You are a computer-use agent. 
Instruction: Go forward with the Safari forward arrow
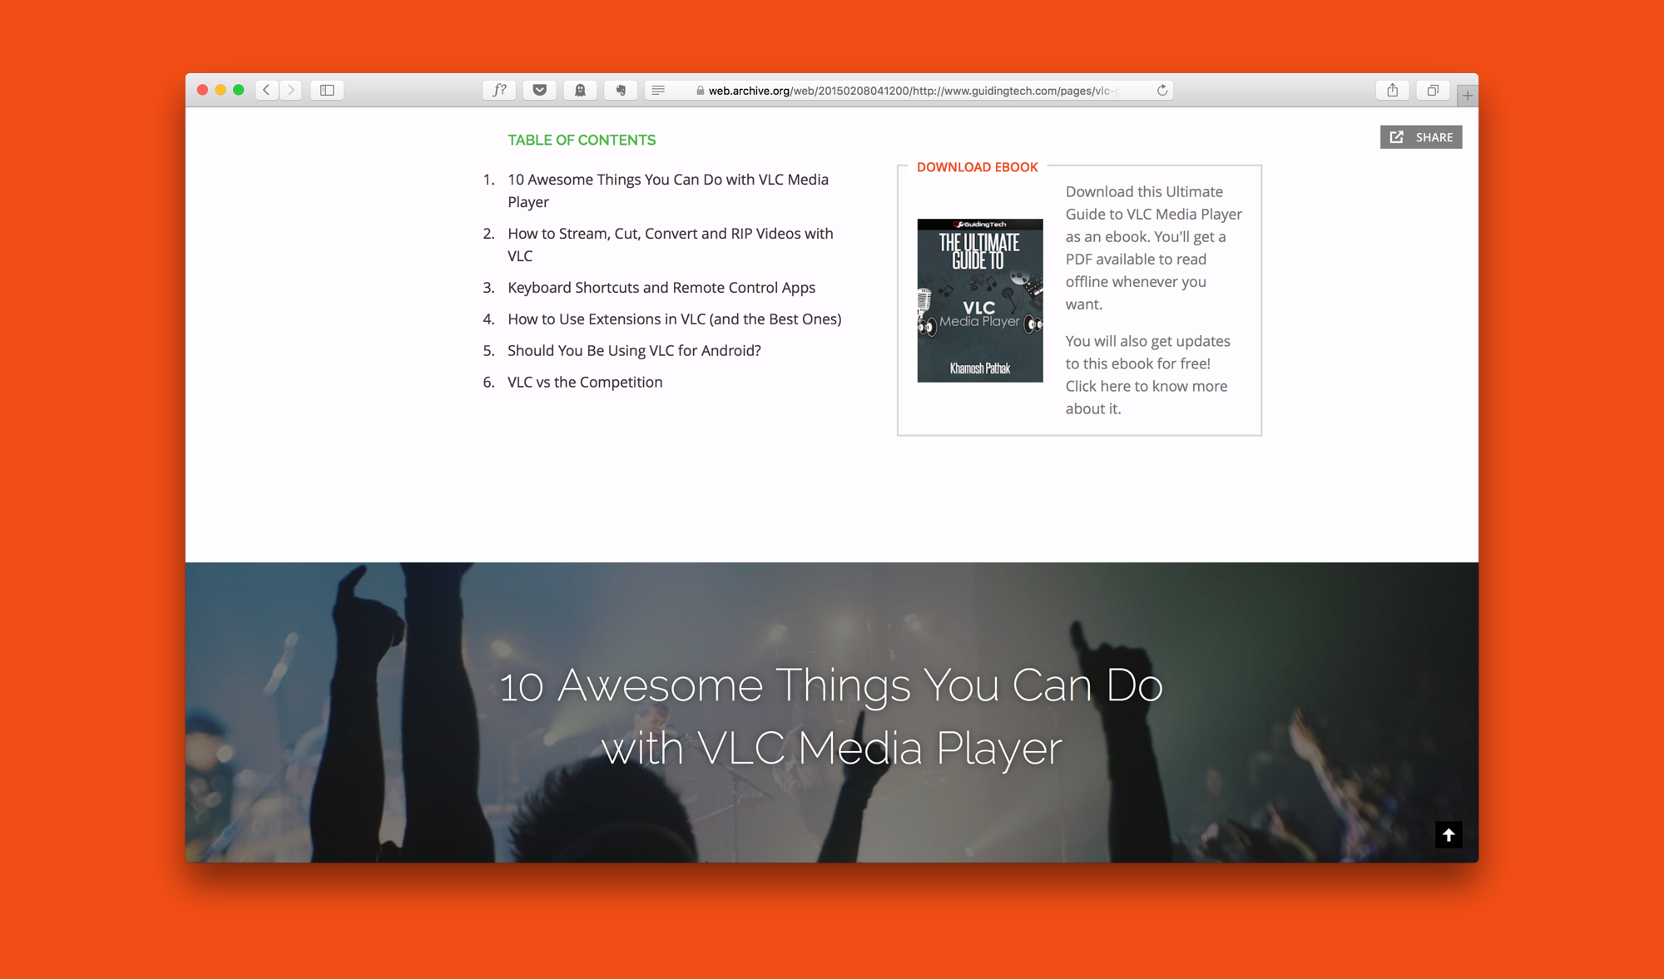tap(290, 90)
